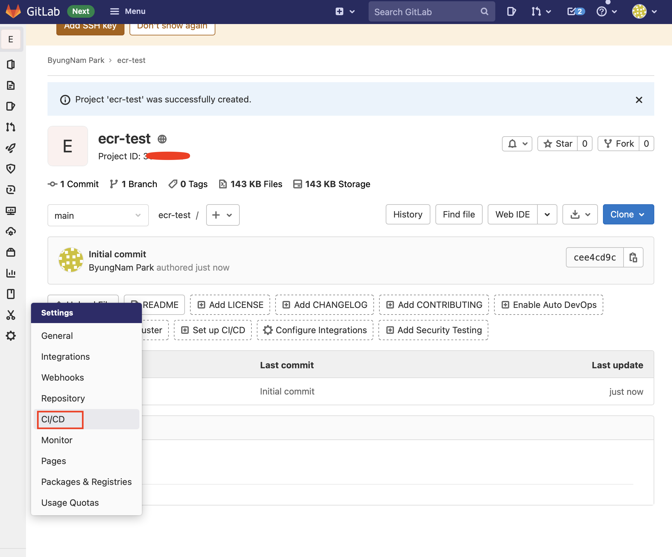Click the Find file button
The image size is (672, 557).
click(459, 214)
